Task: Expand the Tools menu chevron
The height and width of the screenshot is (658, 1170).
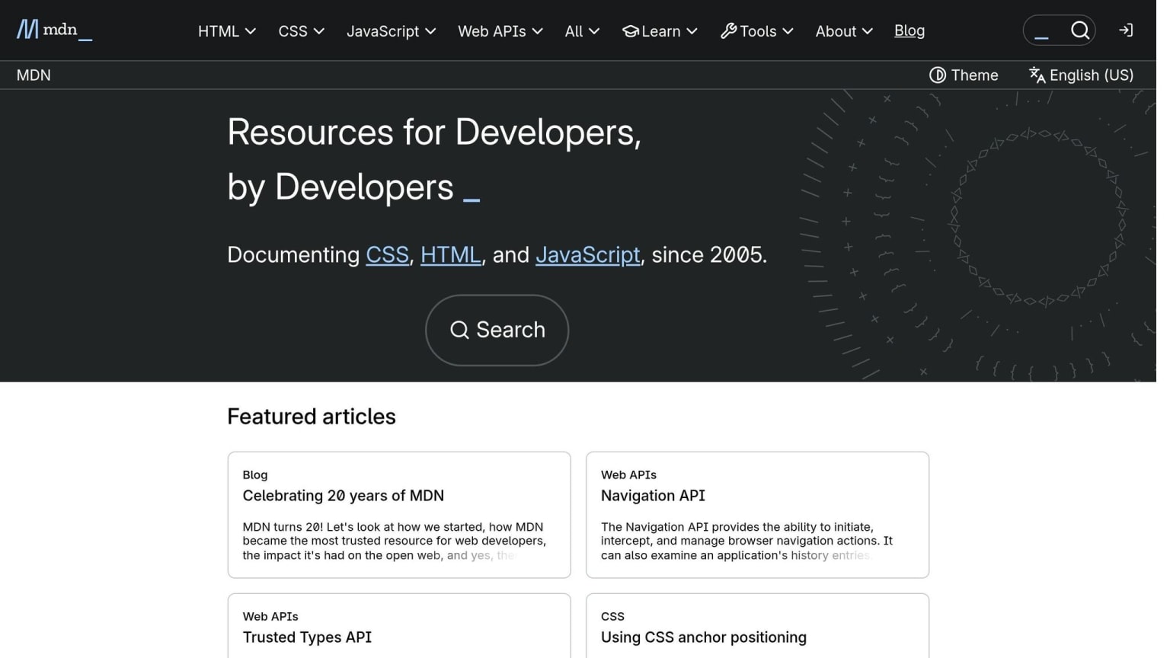Action: pos(788,31)
